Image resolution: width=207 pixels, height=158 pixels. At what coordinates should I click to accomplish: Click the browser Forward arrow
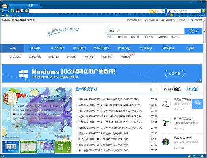[8, 11]
